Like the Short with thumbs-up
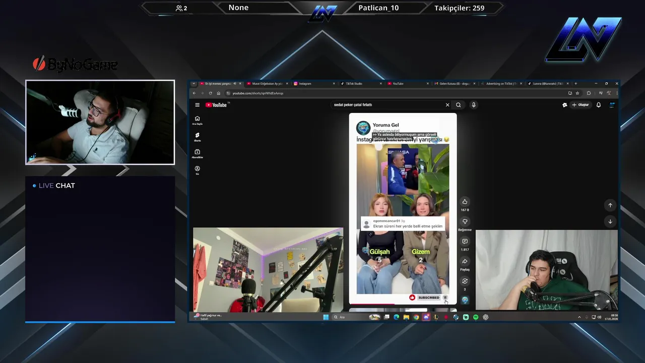The image size is (645, 363). [x=465, y=202]
